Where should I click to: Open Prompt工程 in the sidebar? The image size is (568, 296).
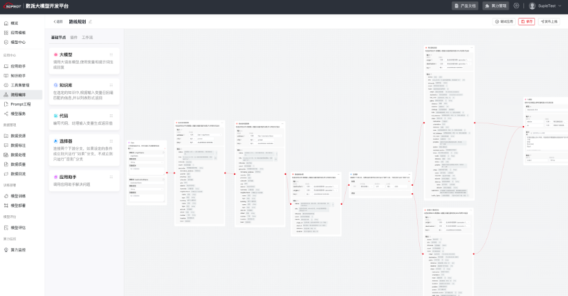(x=21, y=104)
